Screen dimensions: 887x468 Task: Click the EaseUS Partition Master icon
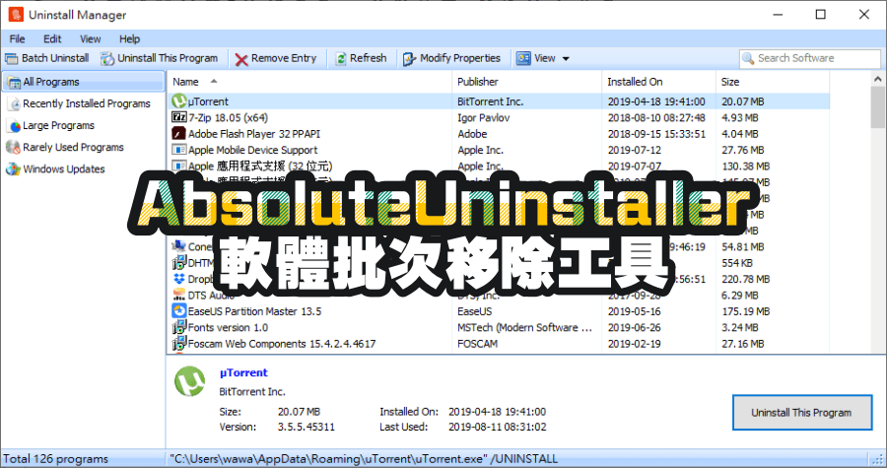point(178,311)
